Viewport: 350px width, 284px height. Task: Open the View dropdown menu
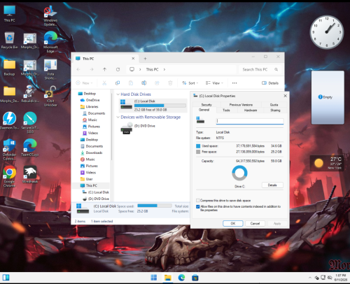214,83
